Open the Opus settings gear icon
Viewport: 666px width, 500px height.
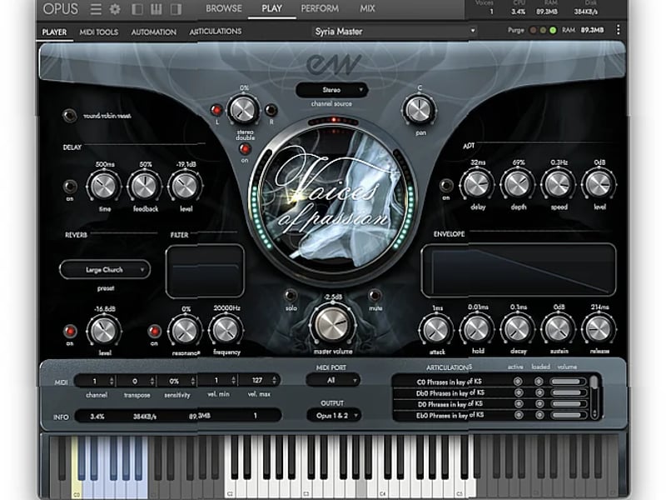click(115, 8)
